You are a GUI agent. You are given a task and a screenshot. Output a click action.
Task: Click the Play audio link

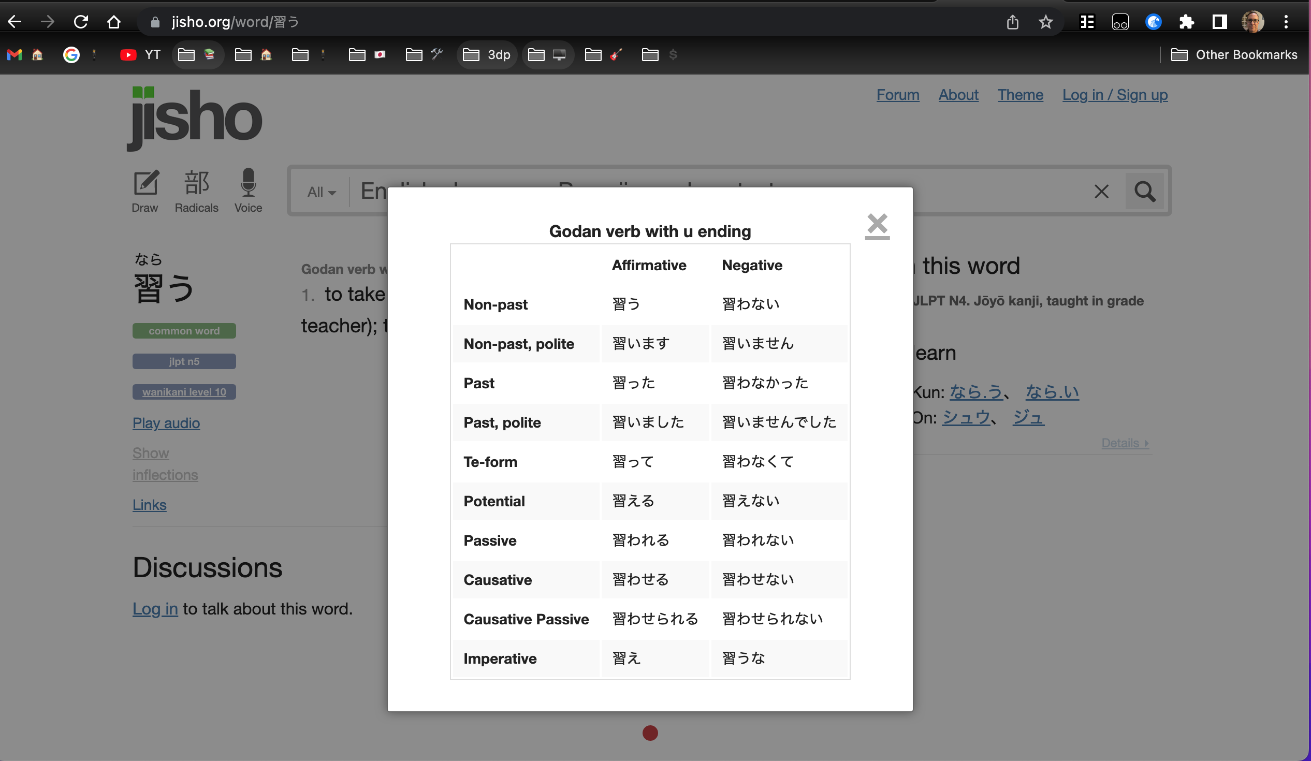coord(166,423)
